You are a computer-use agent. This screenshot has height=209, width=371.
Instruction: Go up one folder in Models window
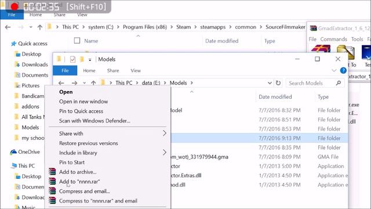click(x=93, y=83)
